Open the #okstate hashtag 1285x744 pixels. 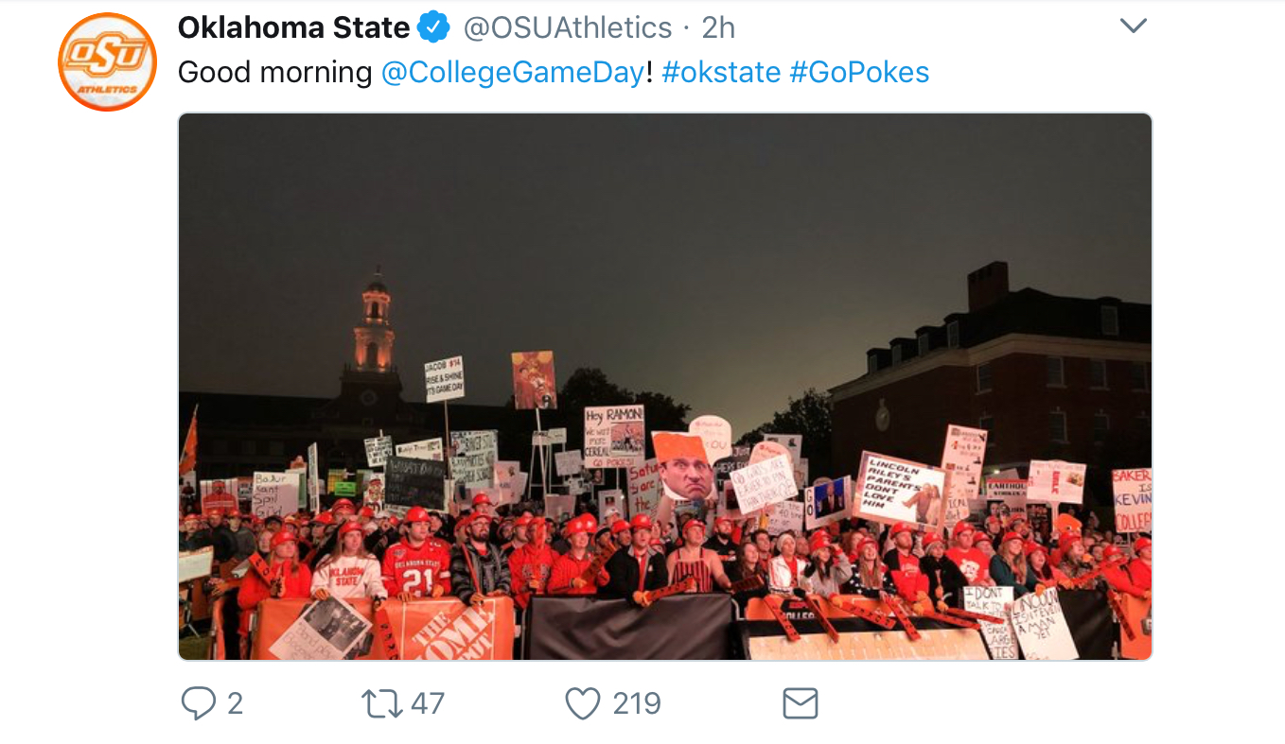point(721,73)
